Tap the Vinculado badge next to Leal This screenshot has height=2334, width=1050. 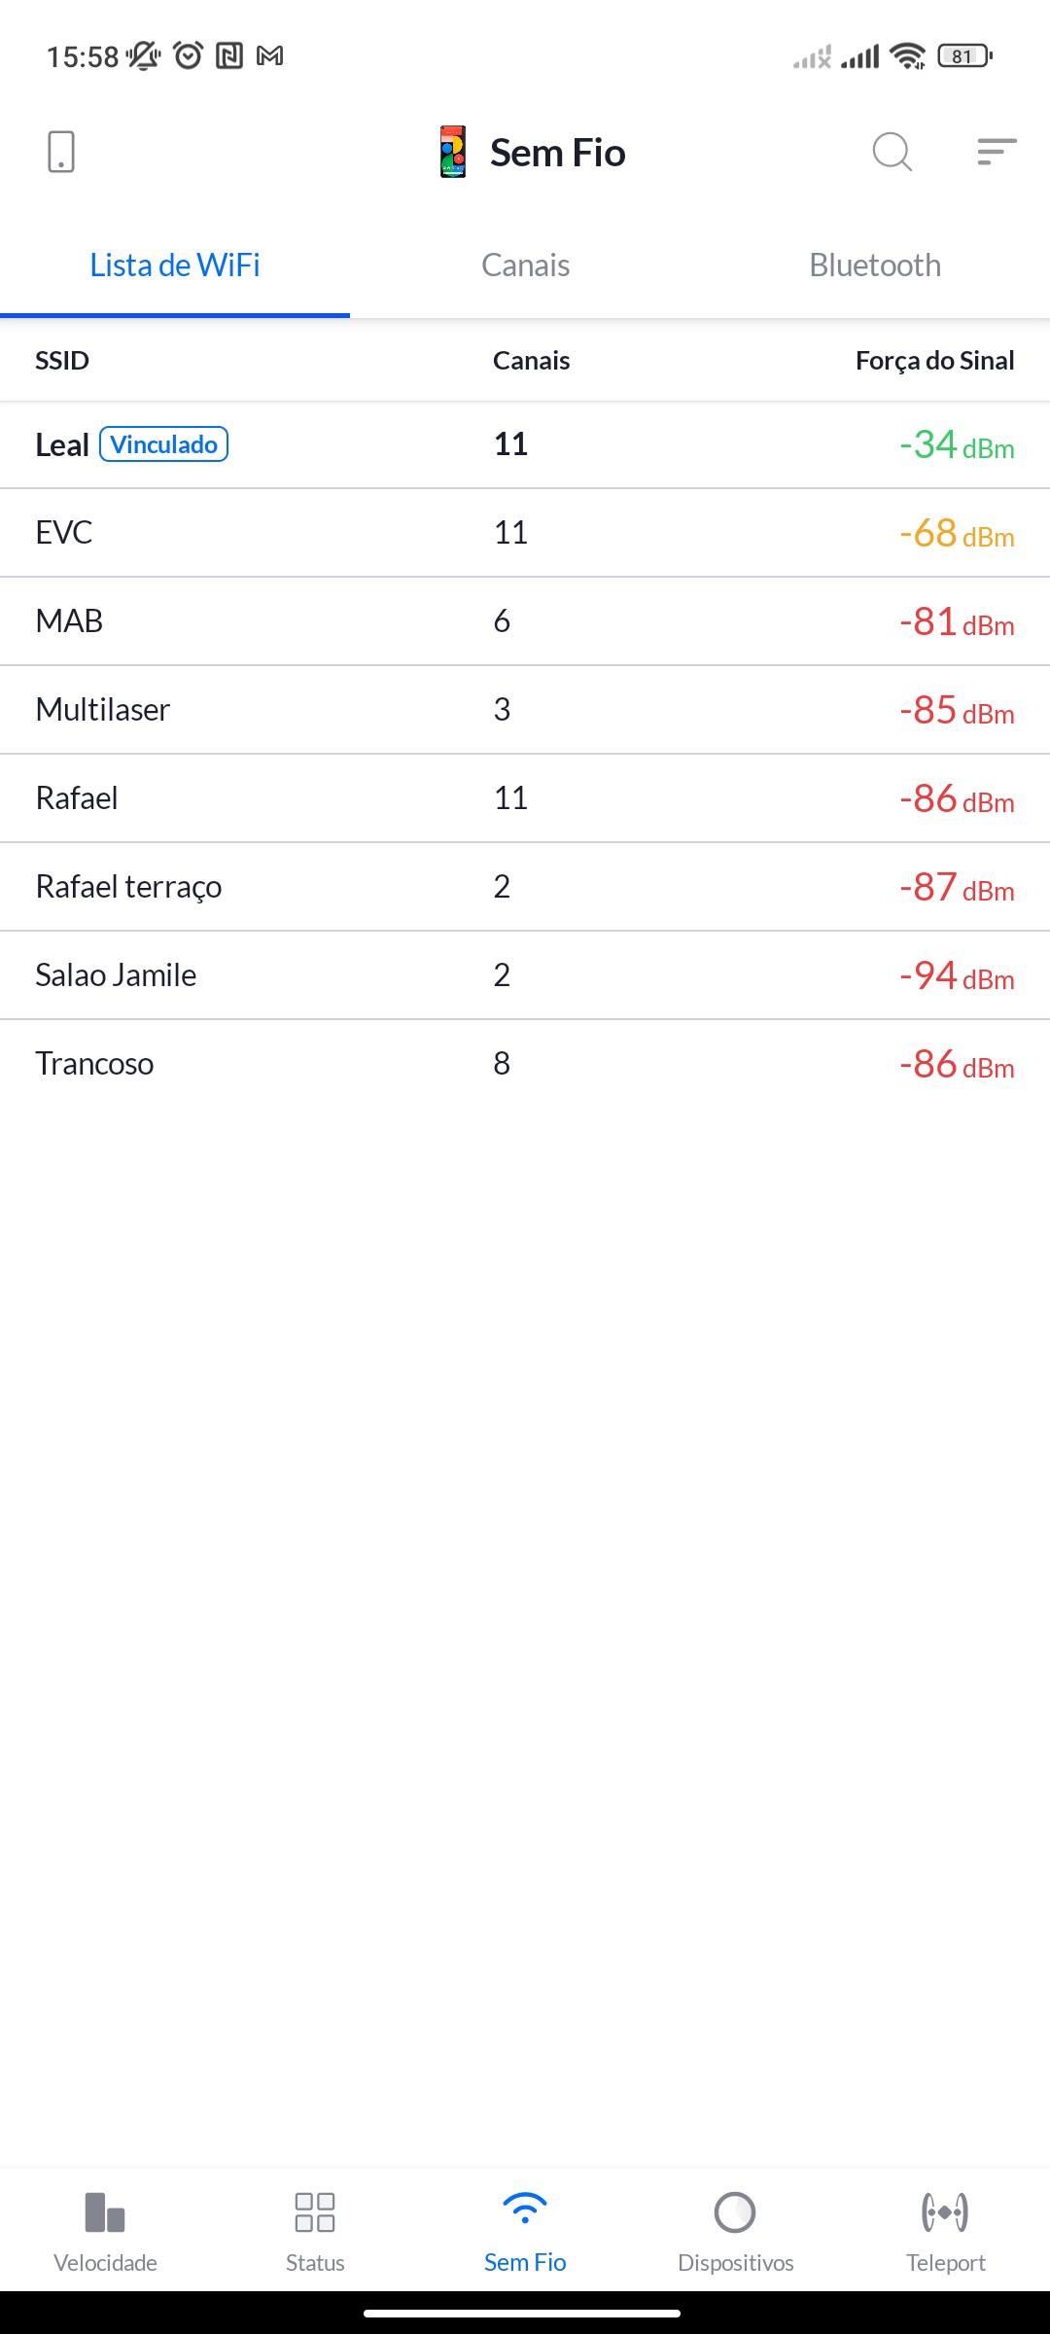tap(164, 444)
